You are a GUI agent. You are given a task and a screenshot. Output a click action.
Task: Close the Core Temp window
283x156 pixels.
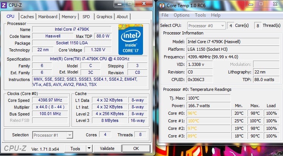pos(275,4)
